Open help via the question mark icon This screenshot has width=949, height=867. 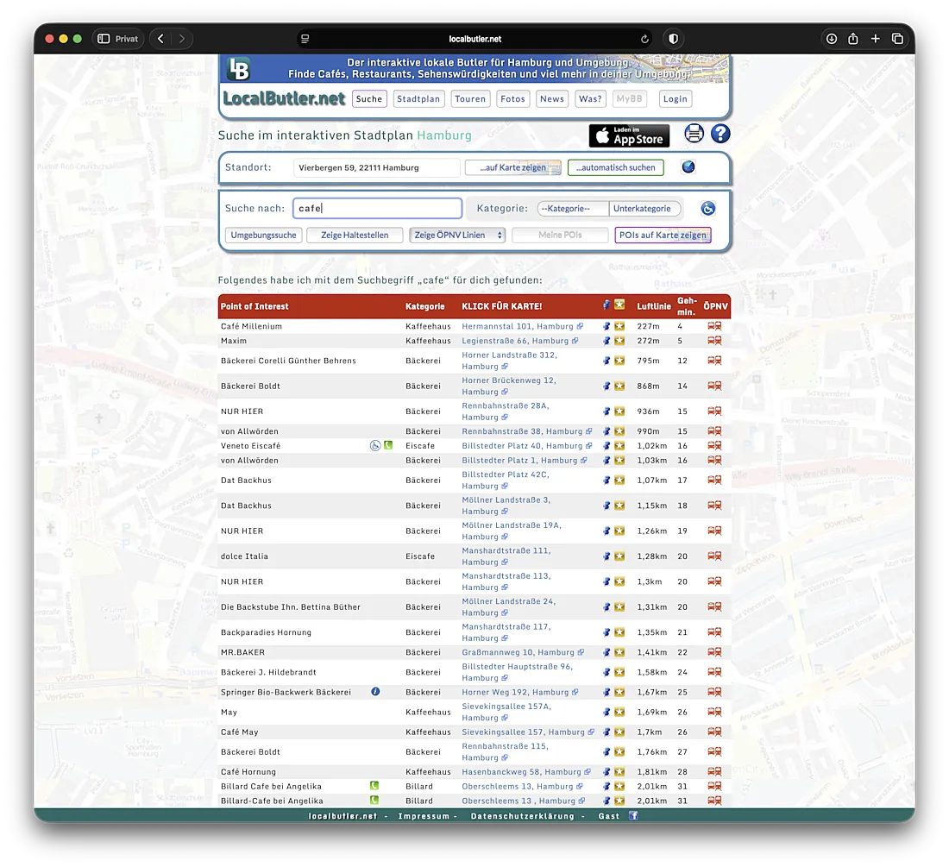720,134
